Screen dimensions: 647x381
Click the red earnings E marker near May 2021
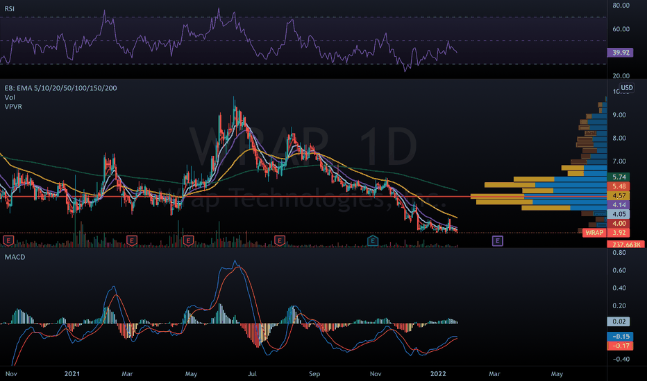tap(188, 240)
